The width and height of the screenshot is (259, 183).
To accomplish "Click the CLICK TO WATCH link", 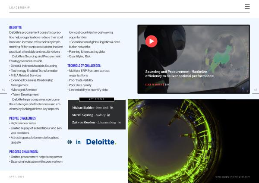I will click(x=154, y=85).
